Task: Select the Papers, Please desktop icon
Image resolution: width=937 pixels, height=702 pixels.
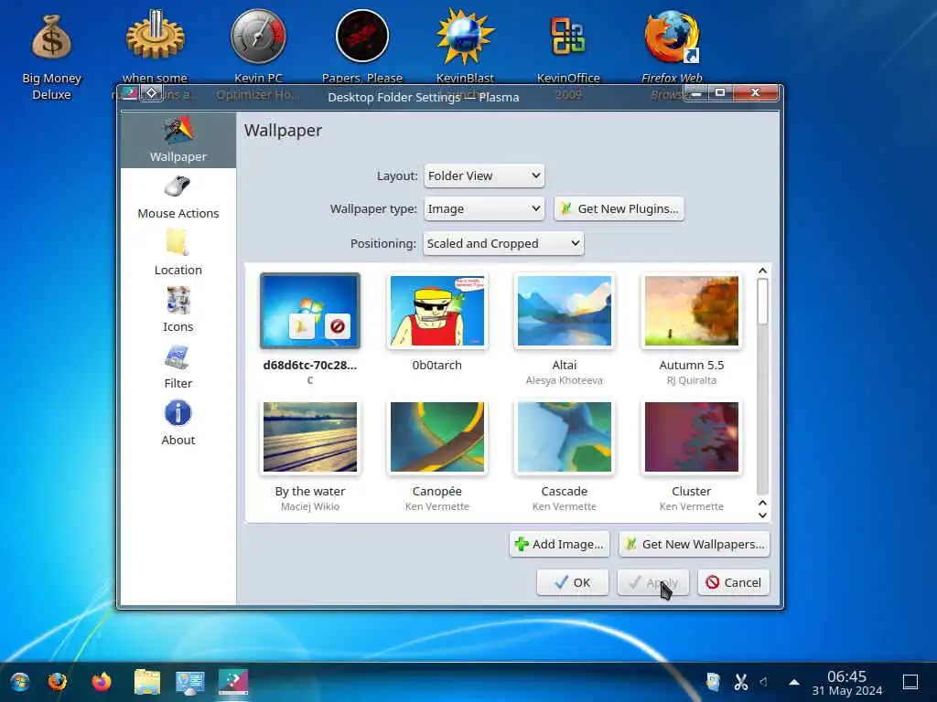Action: (362, 47)
